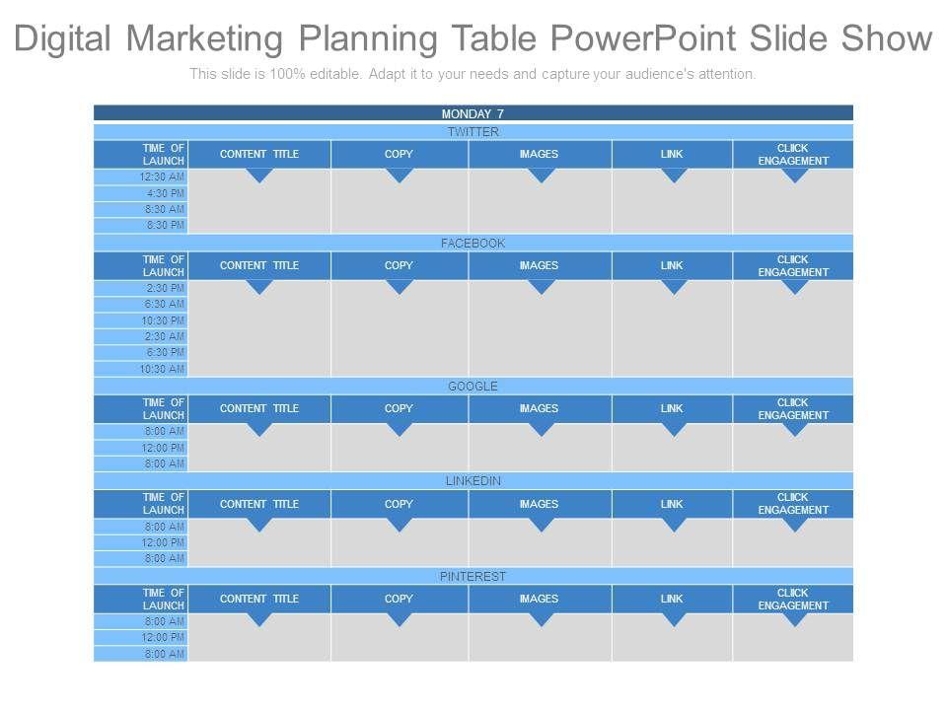The height and width of the screenshot is (710, 947).
Task: Select the 2:30 AM launch time
Action: [141, 336]
